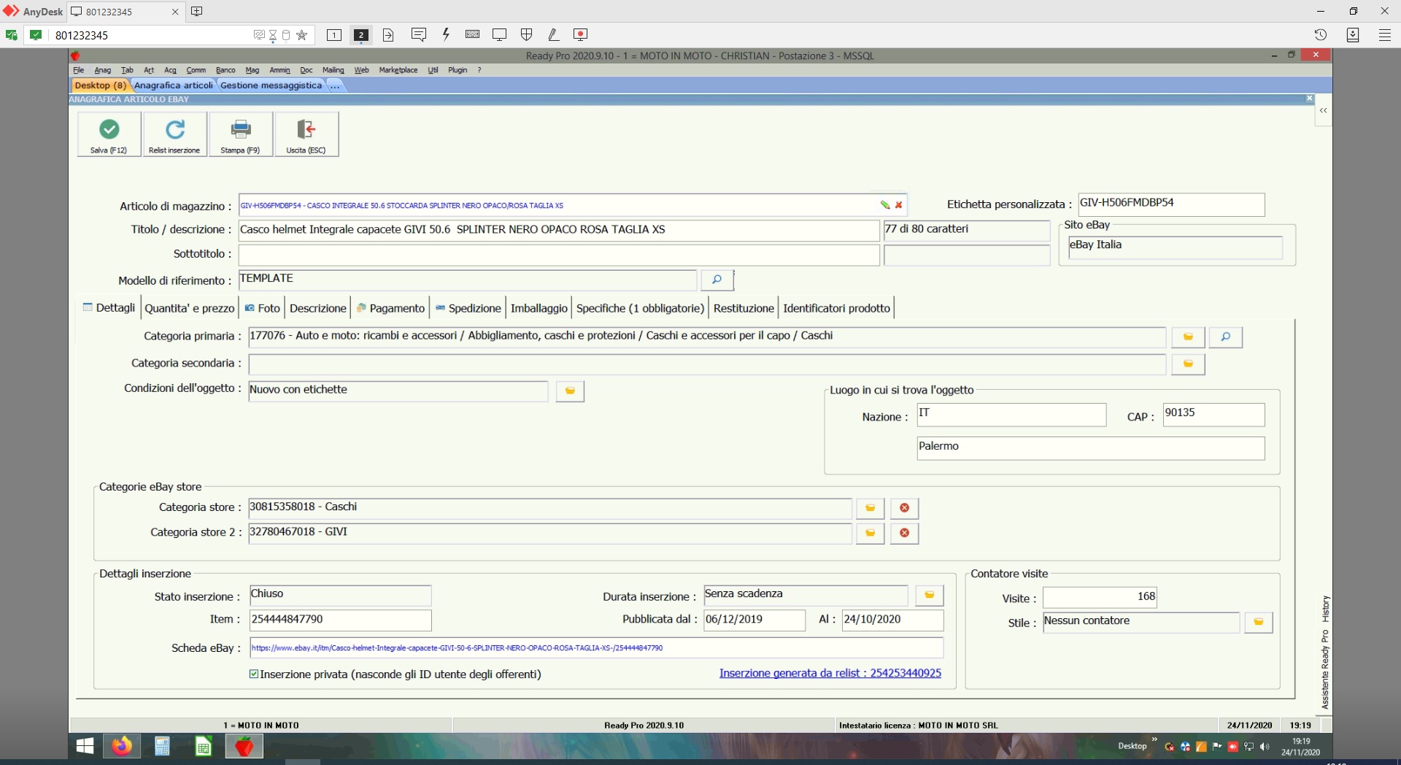Open folder picker for Categoria store Caschi
The height and width of the screenshot is (765, 1401).
pyautogui.click(x=870, y=508)
